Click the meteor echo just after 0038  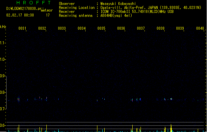tap(165, 99)
